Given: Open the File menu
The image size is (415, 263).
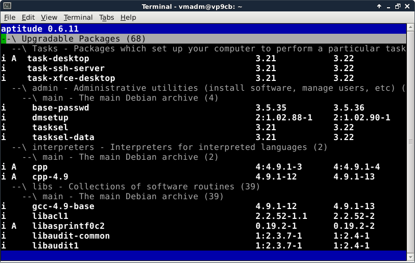Looking at the screenshot, I should [x=10, y=17].
